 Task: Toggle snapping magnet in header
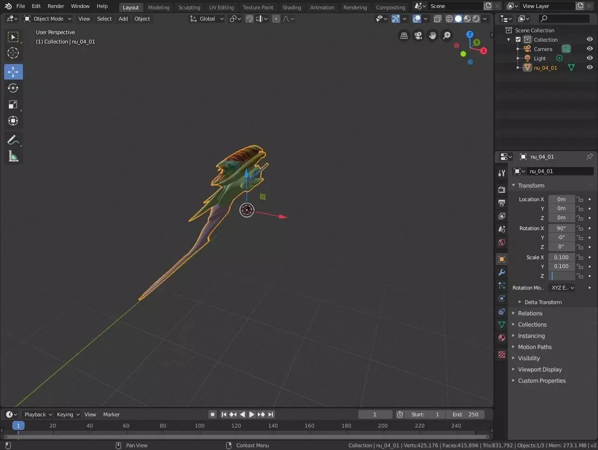tap(249, 19)
